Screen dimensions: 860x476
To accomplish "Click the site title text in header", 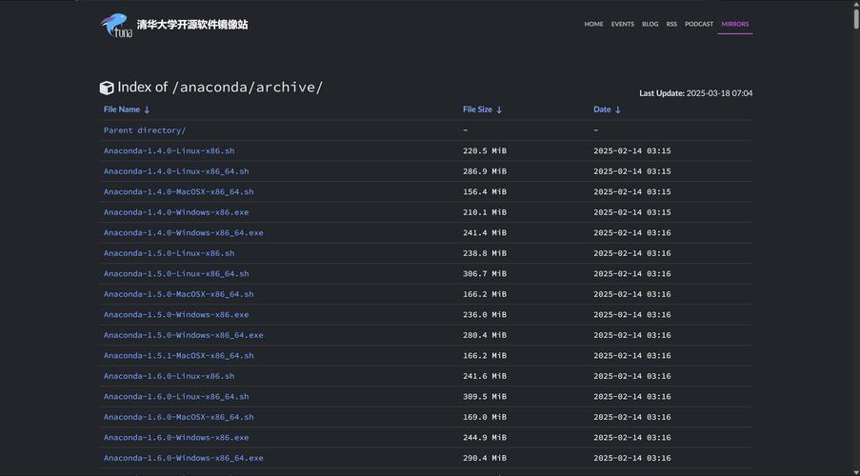I will tap(191, 25).
